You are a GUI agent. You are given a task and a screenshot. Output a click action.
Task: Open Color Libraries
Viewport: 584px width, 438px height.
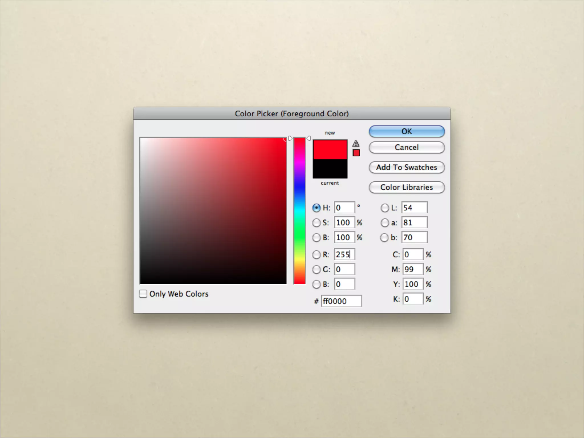[x=406, y=187]
